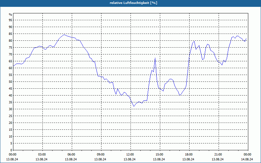
Task: Click the '00:00' time label dated 13.08.24
Action: (12, 155)
